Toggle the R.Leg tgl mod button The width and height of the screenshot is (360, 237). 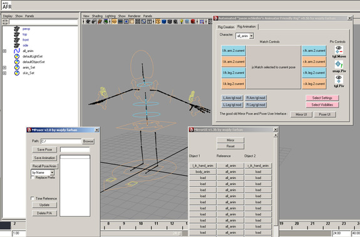tap(255, 105)
